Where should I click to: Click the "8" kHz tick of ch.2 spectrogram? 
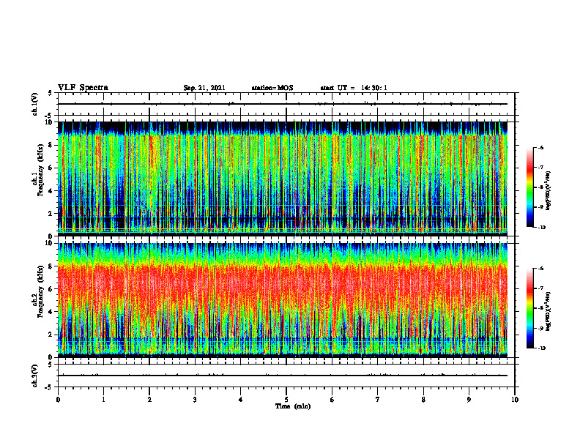(x=51, y=266)
